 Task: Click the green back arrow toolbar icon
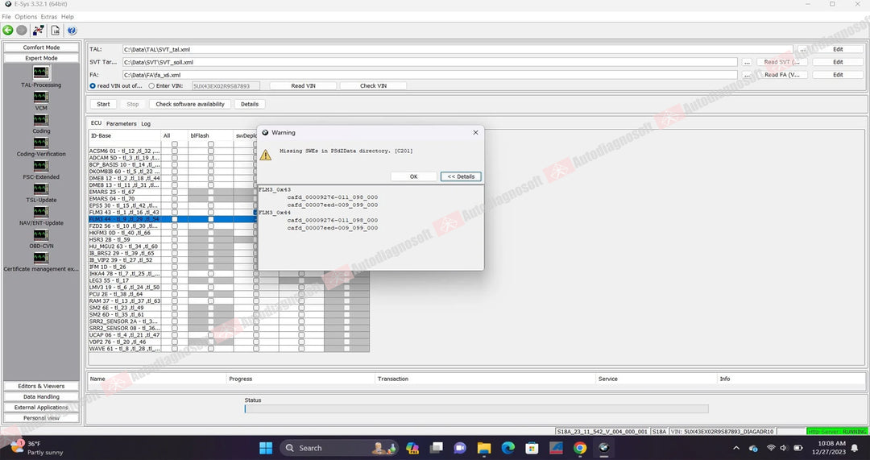click(x=8, y=30)
